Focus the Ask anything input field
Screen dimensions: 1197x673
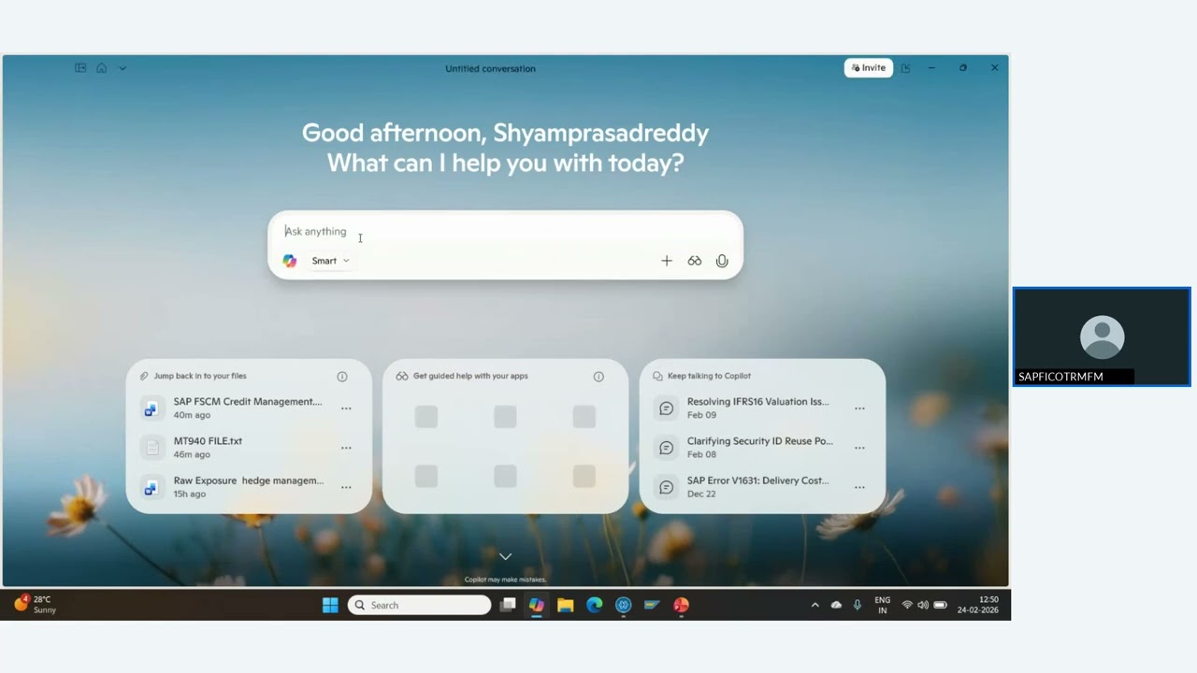point(505,231)
